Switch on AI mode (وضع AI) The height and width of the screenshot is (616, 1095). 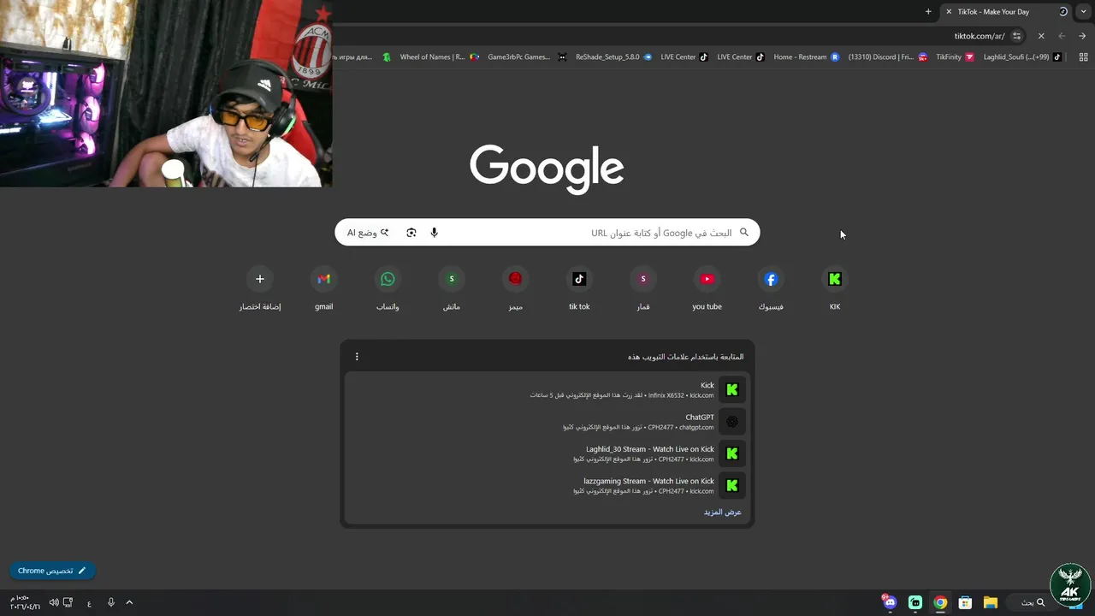pos(368,233)
